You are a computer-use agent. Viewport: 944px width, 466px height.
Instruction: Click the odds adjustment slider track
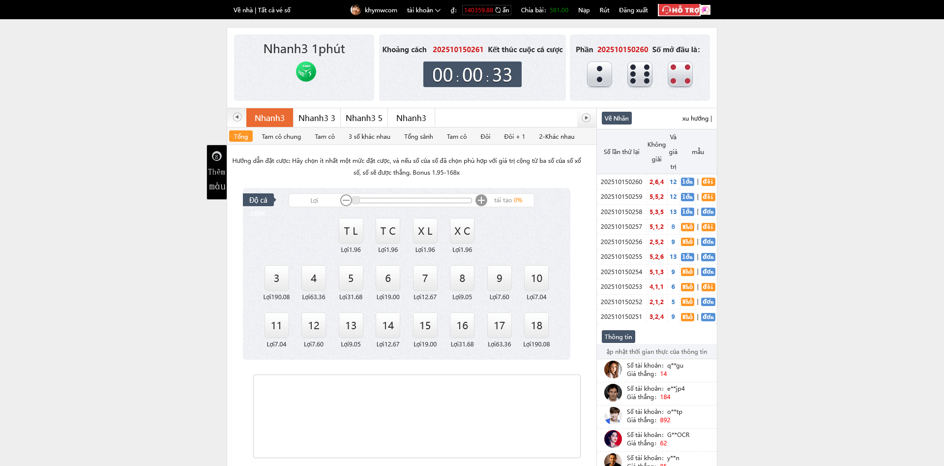[413, 200]
